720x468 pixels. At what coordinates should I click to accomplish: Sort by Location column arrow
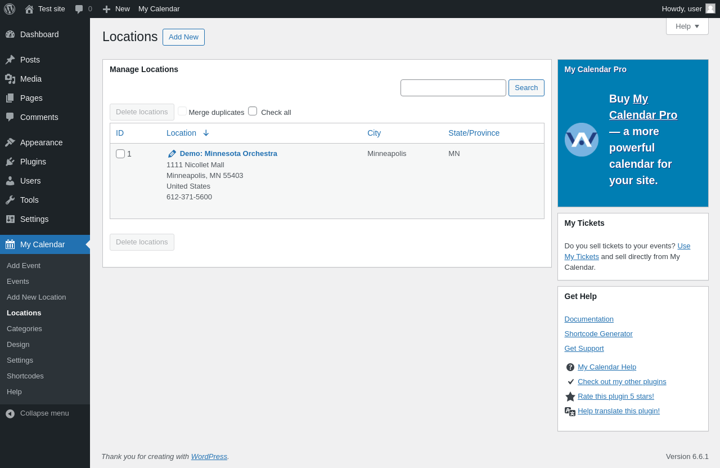[206, 133]
